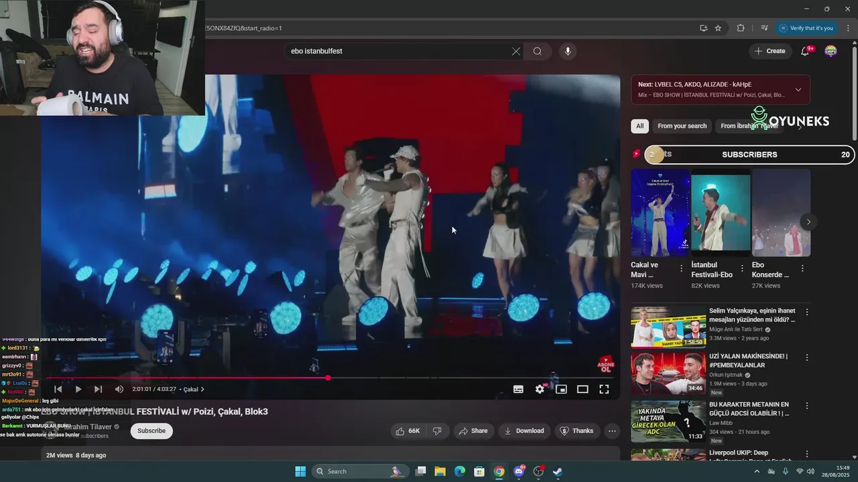Image resolution: width=858 pixels, height=482 pixels.
Task: Open options for Selim Yalçınkaya video
Action: click(x=807, y=312)
